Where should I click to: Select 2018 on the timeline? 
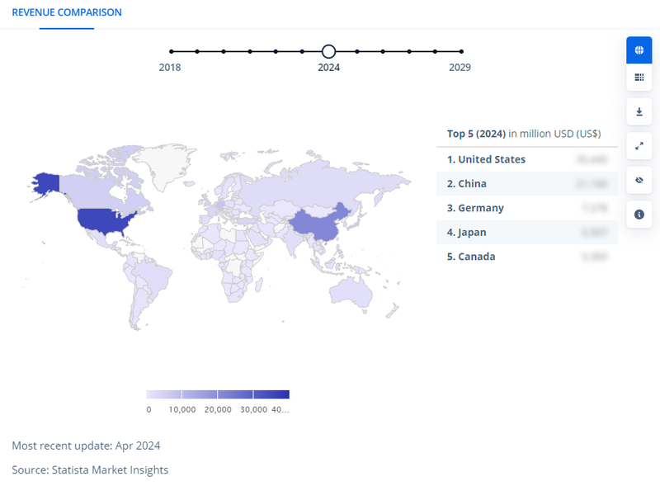(x=171, y=52)
